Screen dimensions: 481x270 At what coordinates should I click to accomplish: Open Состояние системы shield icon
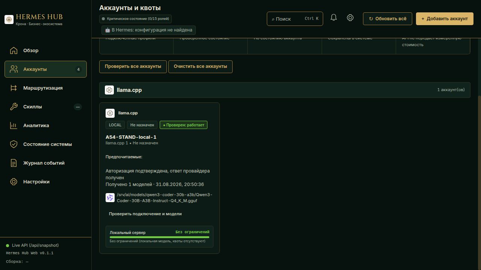coord(14,144)
